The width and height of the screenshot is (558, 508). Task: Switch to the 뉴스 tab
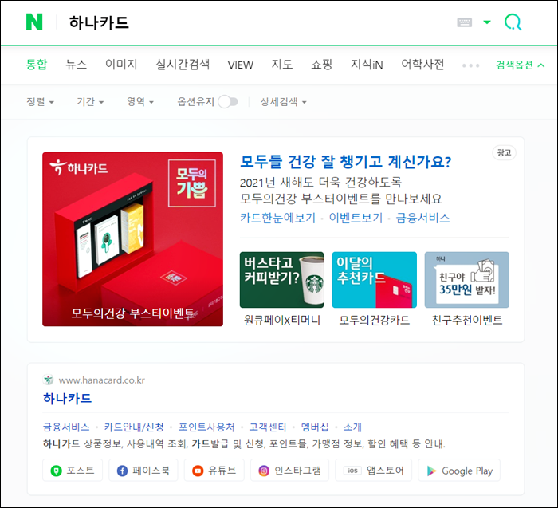[x=77, y=65]
